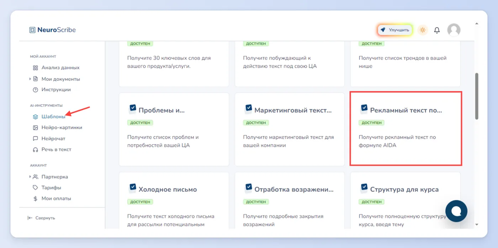498x248 pixels.
Task: Open the Шаблоны menu item
Action: point(49,116)
